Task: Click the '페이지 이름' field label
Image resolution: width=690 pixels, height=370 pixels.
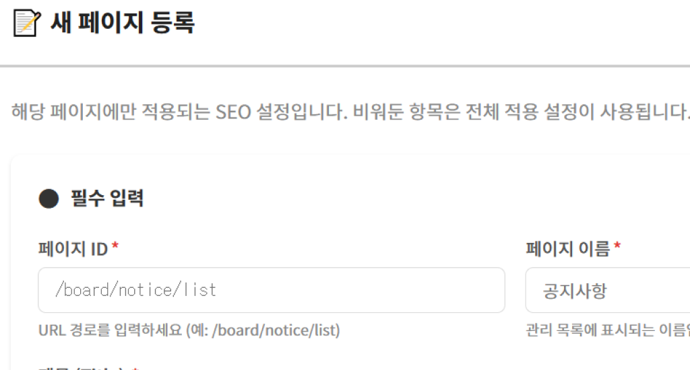Action: point(567,249)
